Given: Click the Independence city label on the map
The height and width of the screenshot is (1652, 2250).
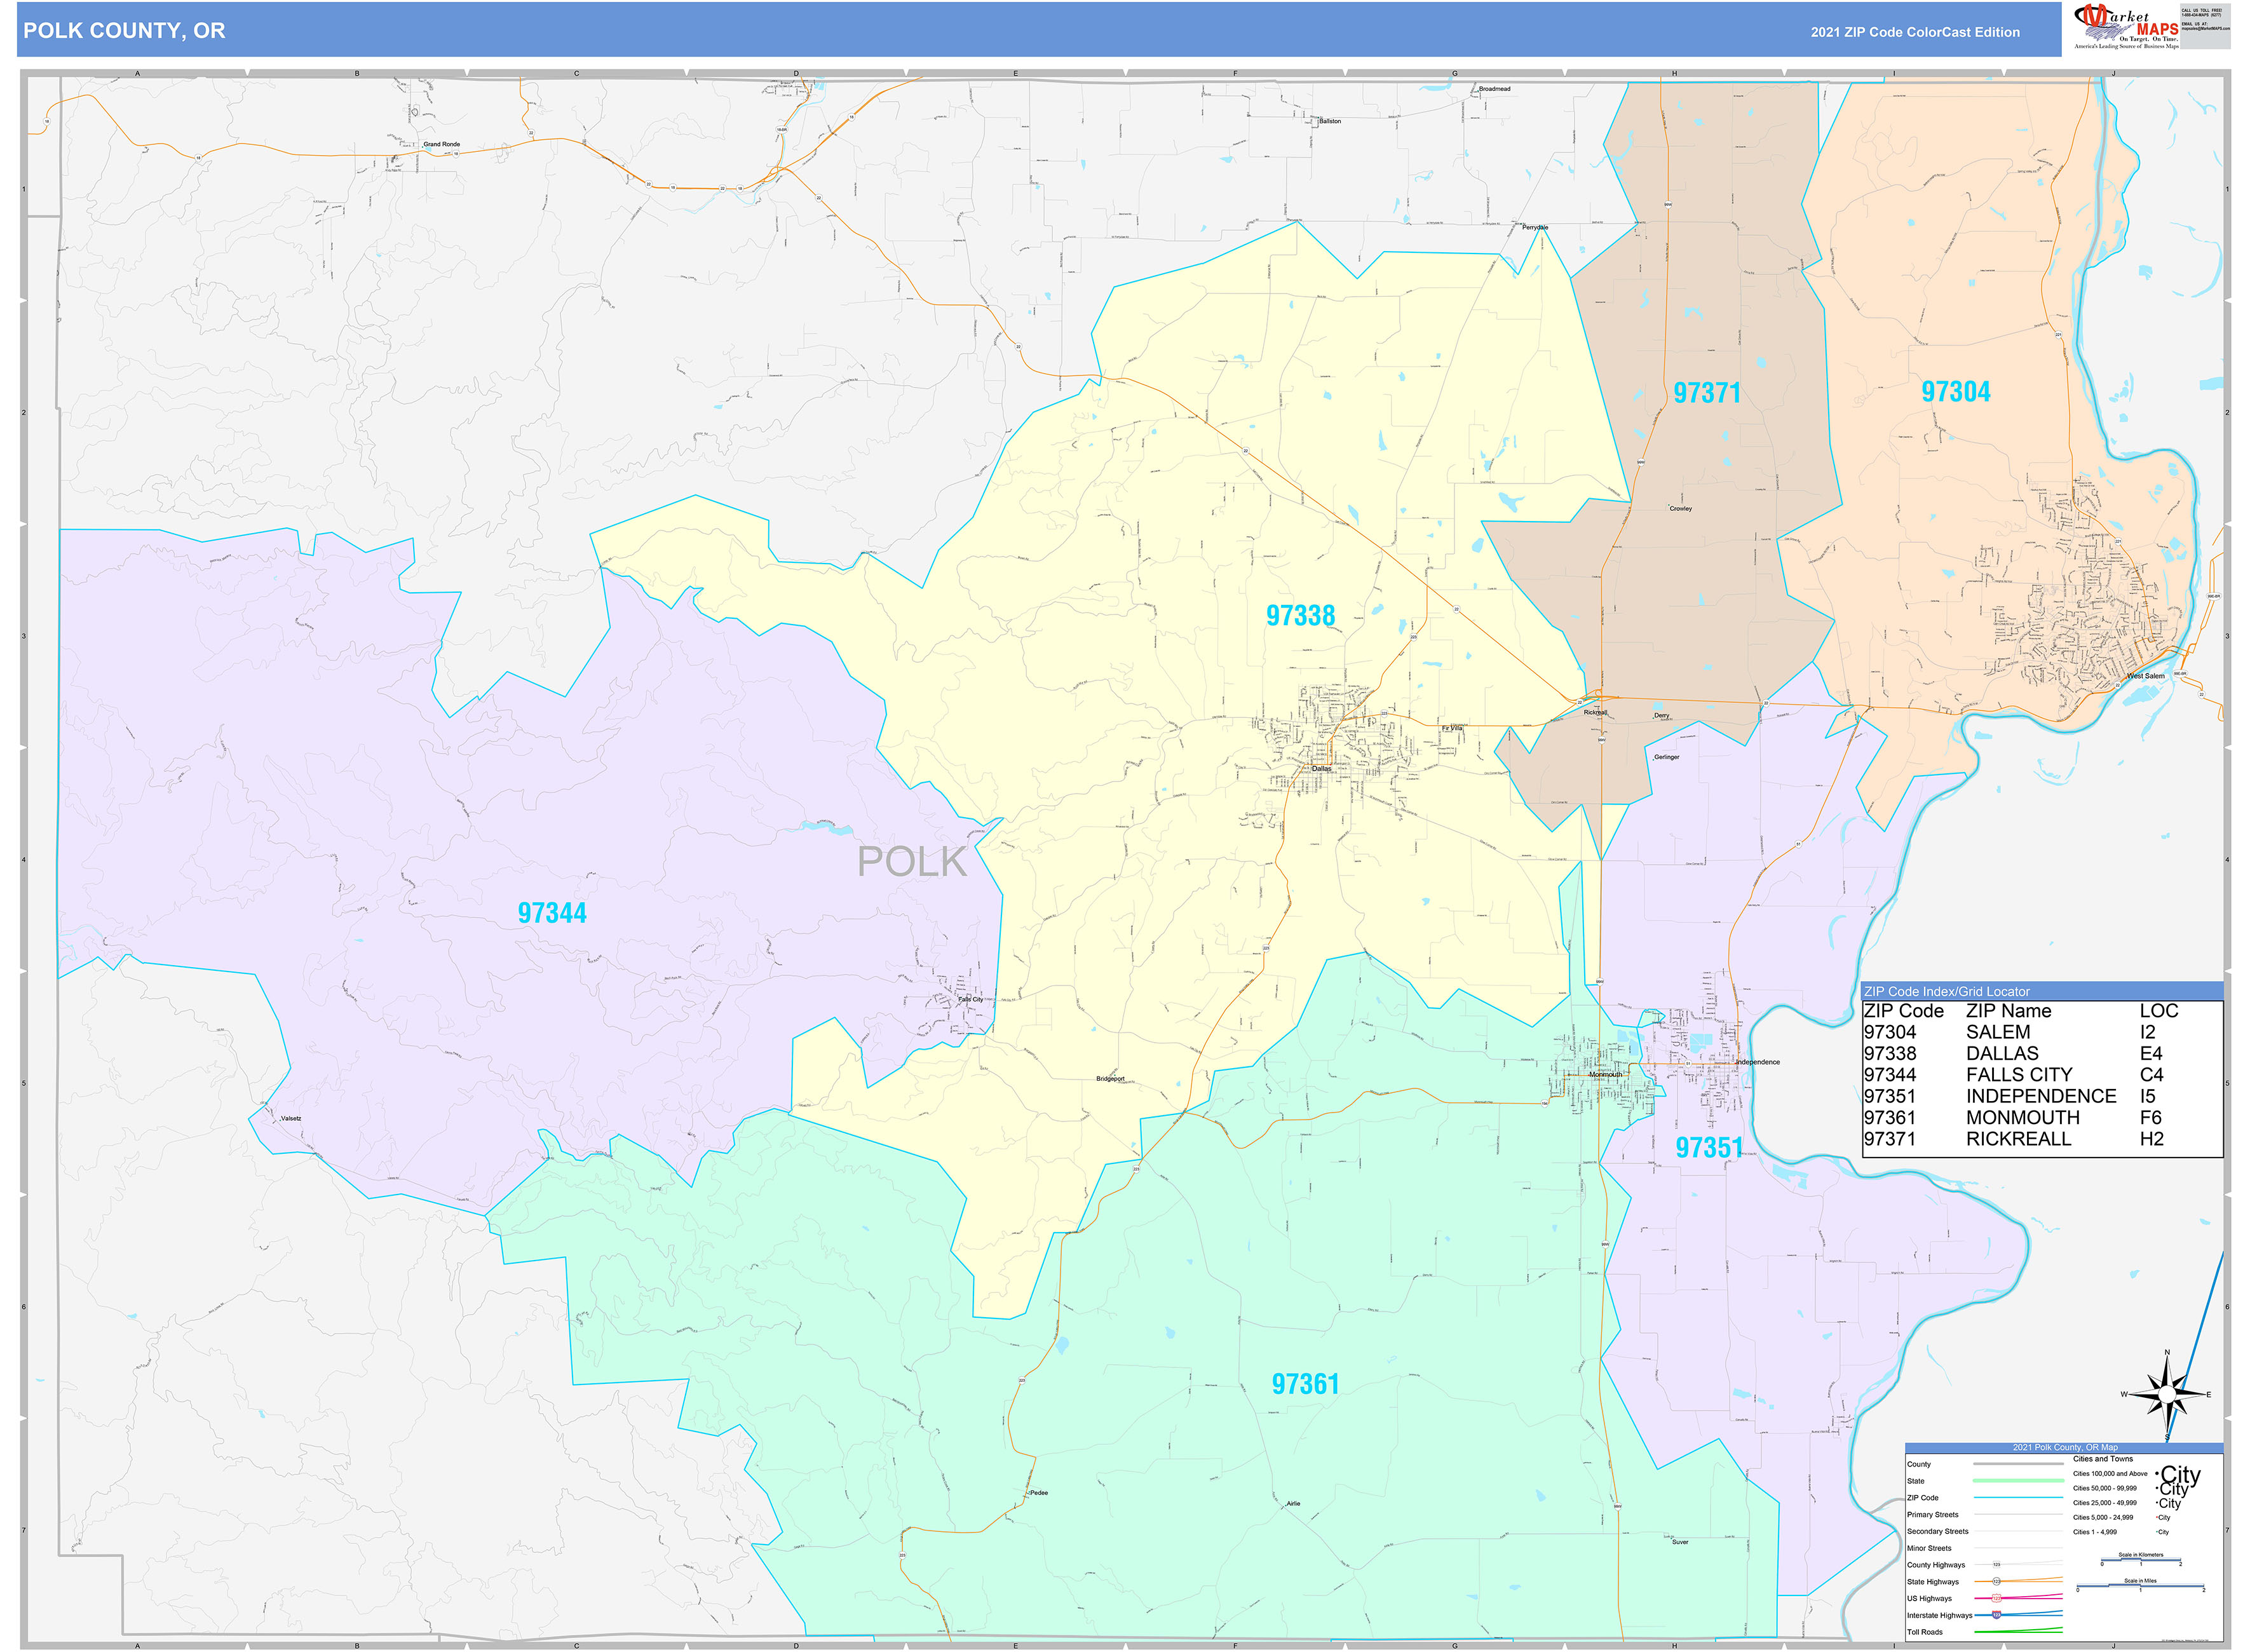Looking at the screenshot, I should 1757,1062.
